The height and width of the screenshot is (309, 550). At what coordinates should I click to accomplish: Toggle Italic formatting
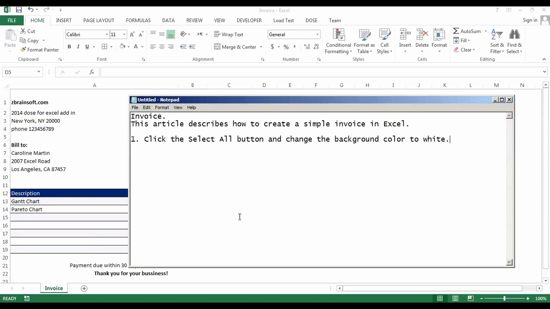pyautogui.click(x=78, y=47)
